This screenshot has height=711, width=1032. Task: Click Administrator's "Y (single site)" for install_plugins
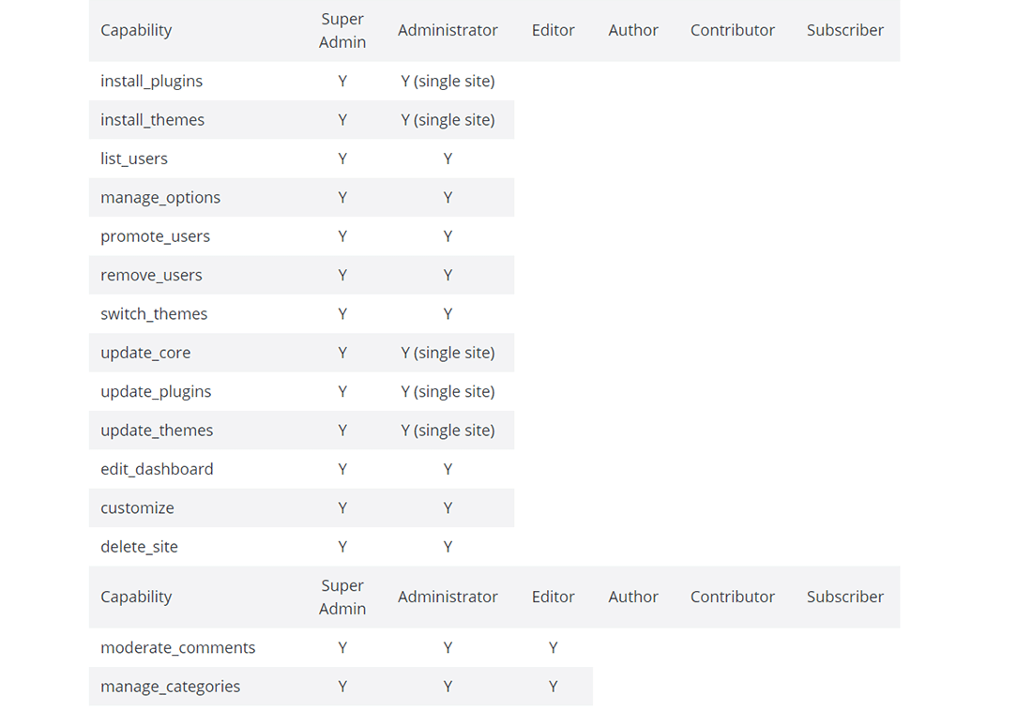[x=448, y=82]
